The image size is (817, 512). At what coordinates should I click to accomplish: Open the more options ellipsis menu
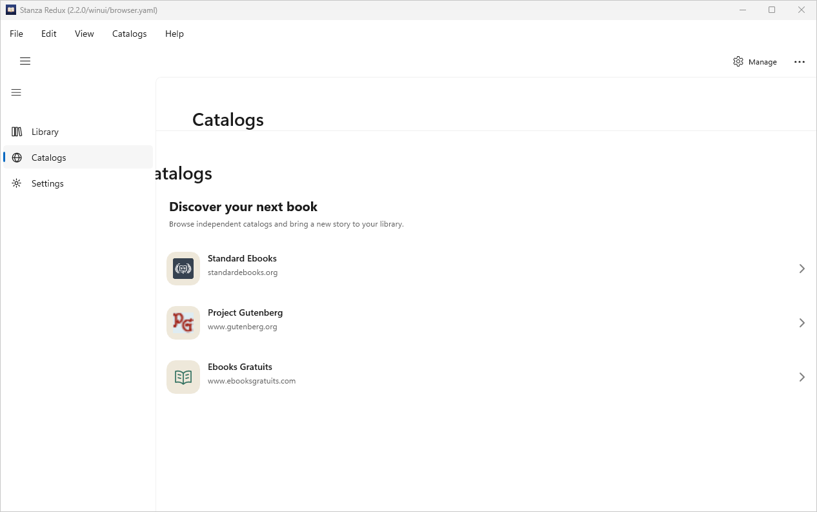tap(800, 62)
